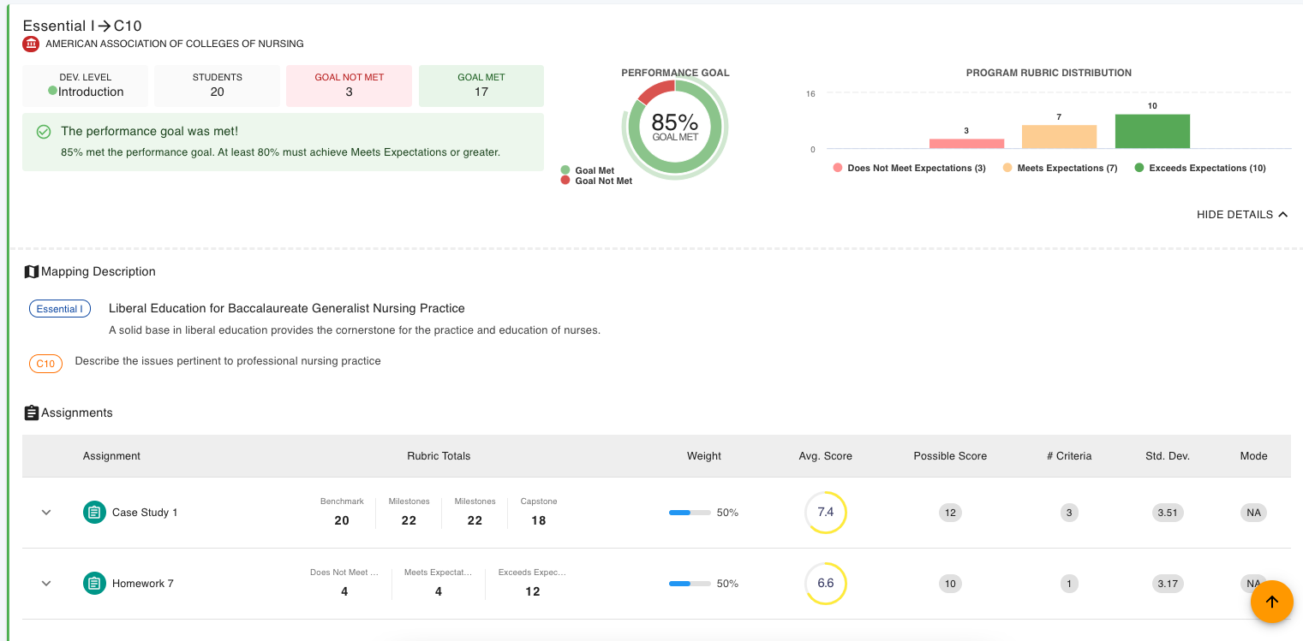Toggle the Goal Not Met donut legend entry
This screenshot has height=641, width=1303.
pos(596,181)
